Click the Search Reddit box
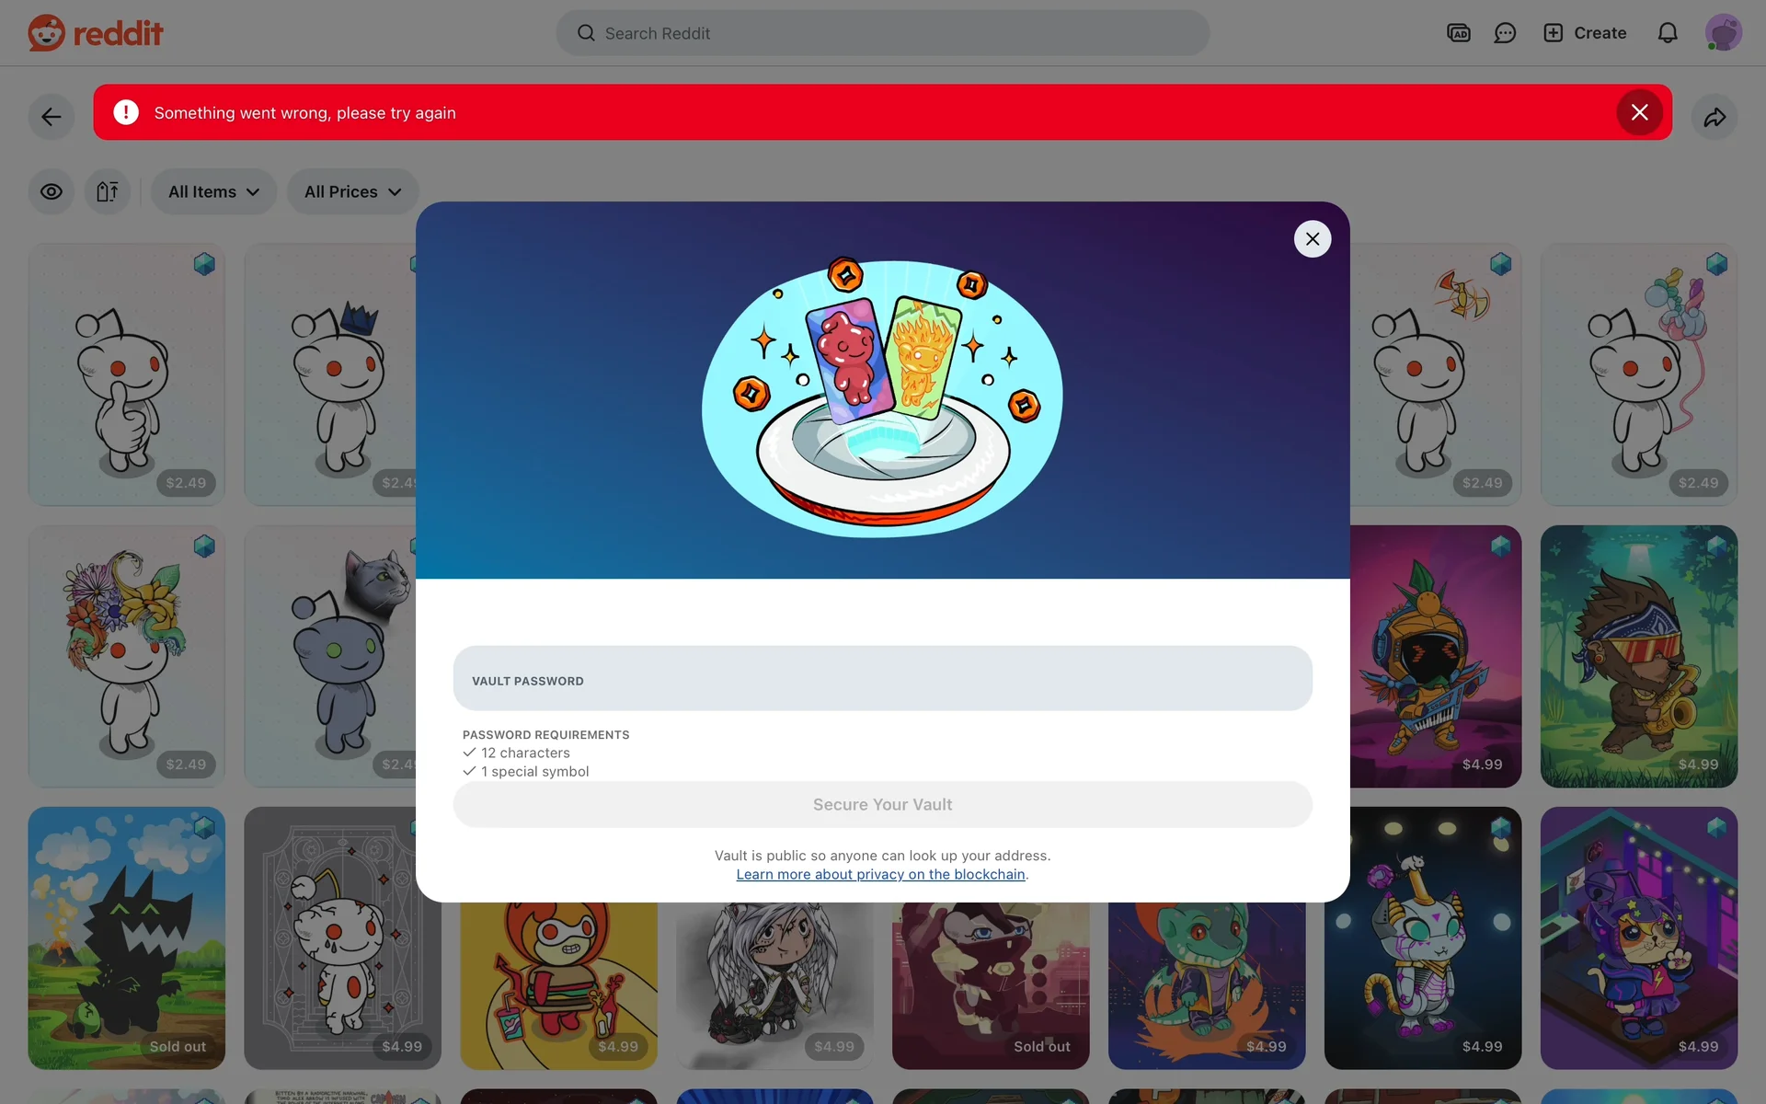 (x=882, y=33)
